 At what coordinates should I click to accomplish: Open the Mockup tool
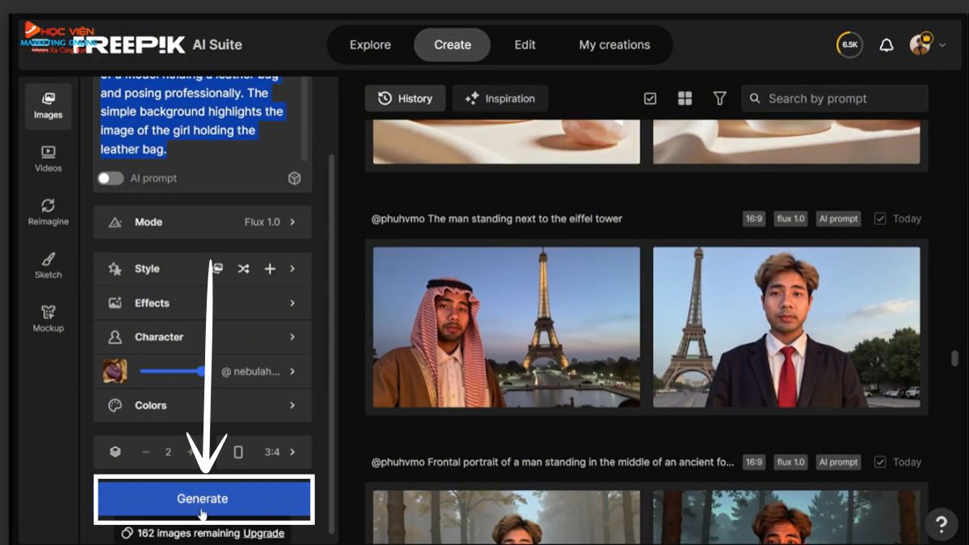point(48,319)
